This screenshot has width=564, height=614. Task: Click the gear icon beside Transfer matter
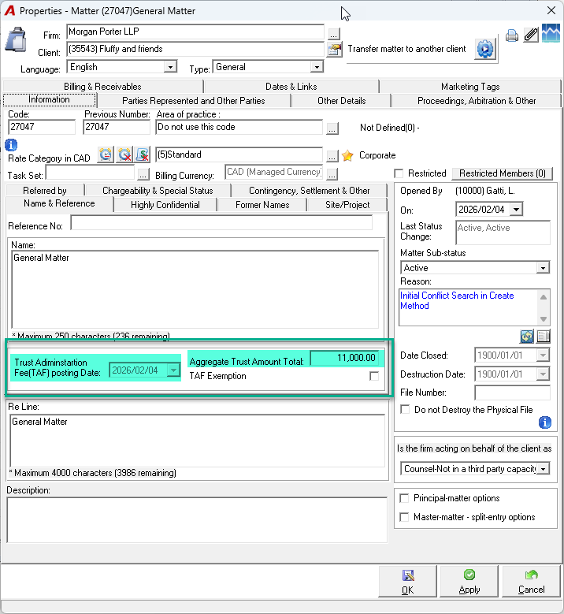(x=485, y=50)
